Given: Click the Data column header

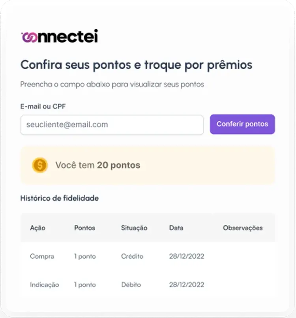Looking at the screenshot, I should pyautogui.click(x=176, y=228).
